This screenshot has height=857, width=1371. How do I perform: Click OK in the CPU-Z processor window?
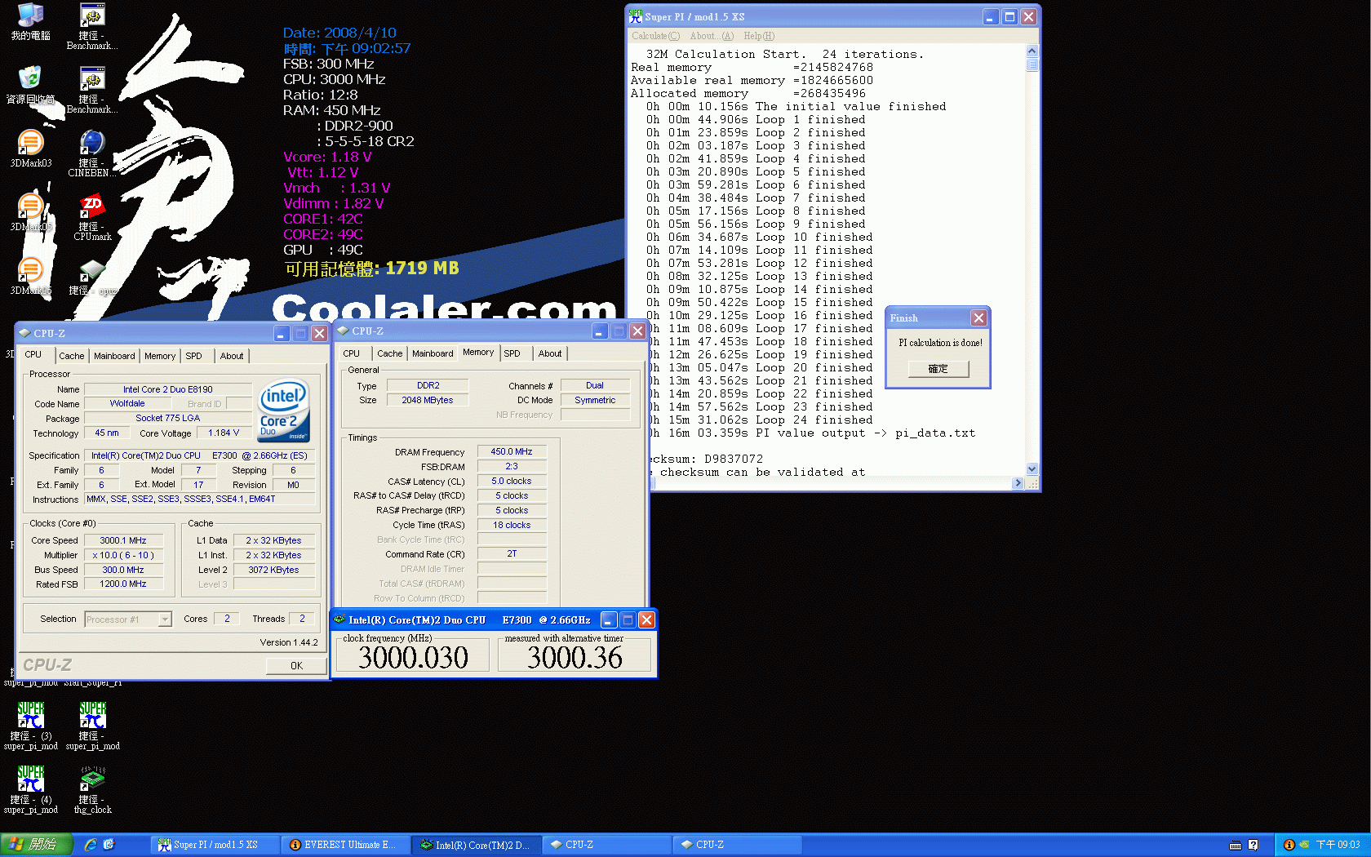296,666
